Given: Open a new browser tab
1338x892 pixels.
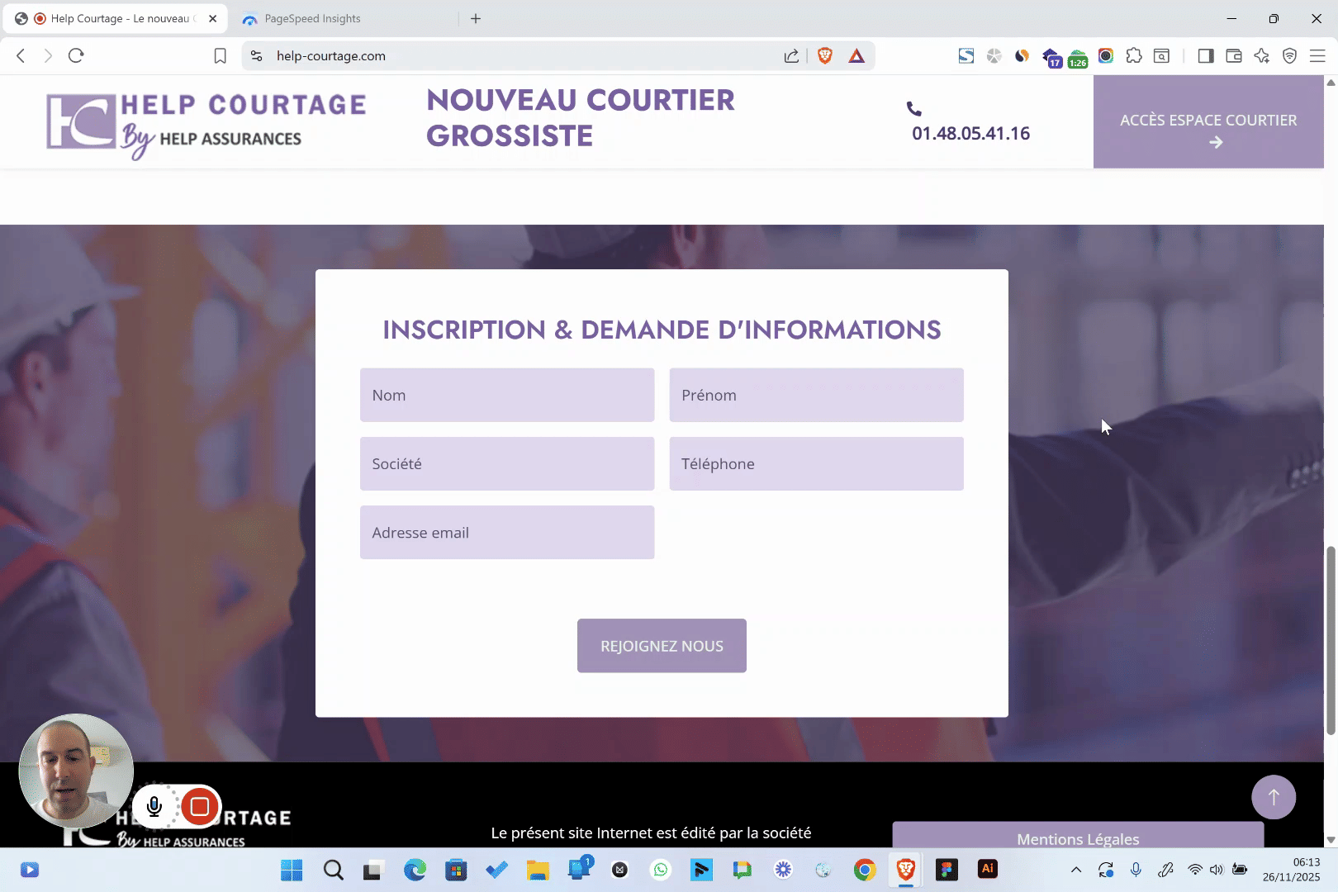Looking at the screenshot, I should (x=476, y=18).
